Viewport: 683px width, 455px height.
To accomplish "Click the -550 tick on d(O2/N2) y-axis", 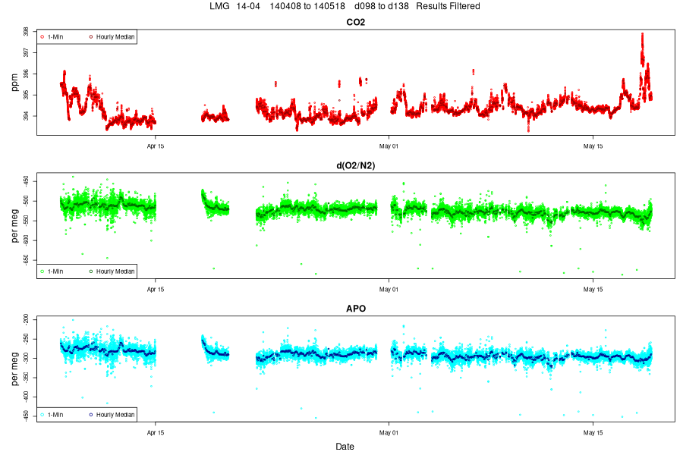I will tap(26, 221).
